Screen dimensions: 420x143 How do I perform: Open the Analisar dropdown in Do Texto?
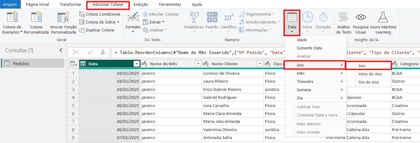(155, 30)
